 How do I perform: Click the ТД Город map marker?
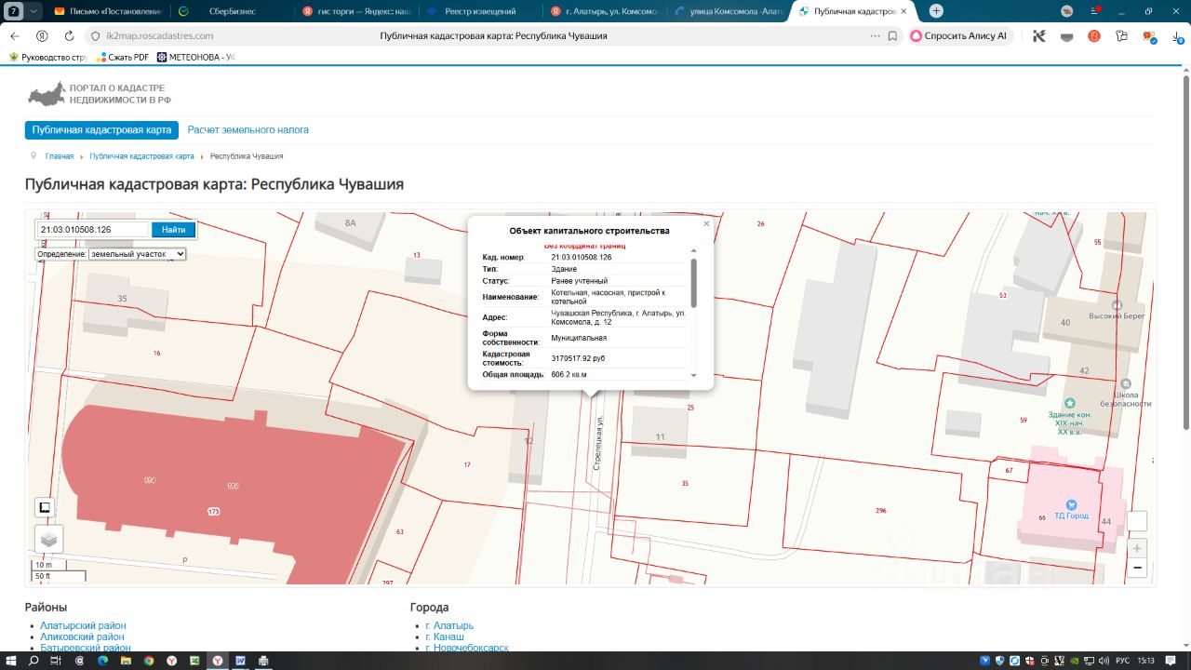1070,504
